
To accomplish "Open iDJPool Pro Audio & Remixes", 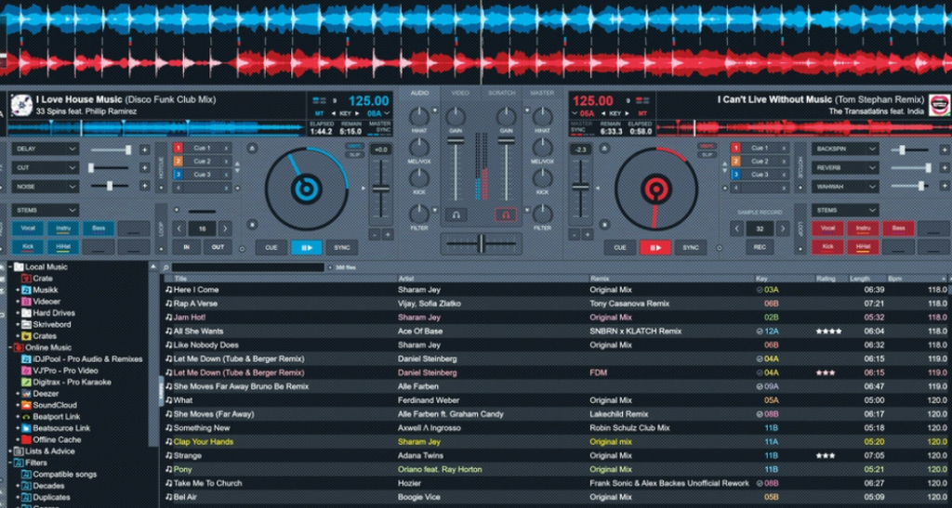I will [87, 358].
